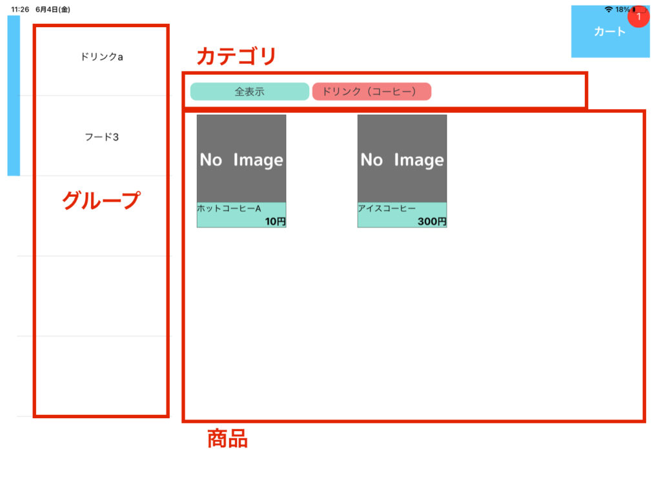
Task: Show all items with 全表示 filter
Action: tap(249, 92)
